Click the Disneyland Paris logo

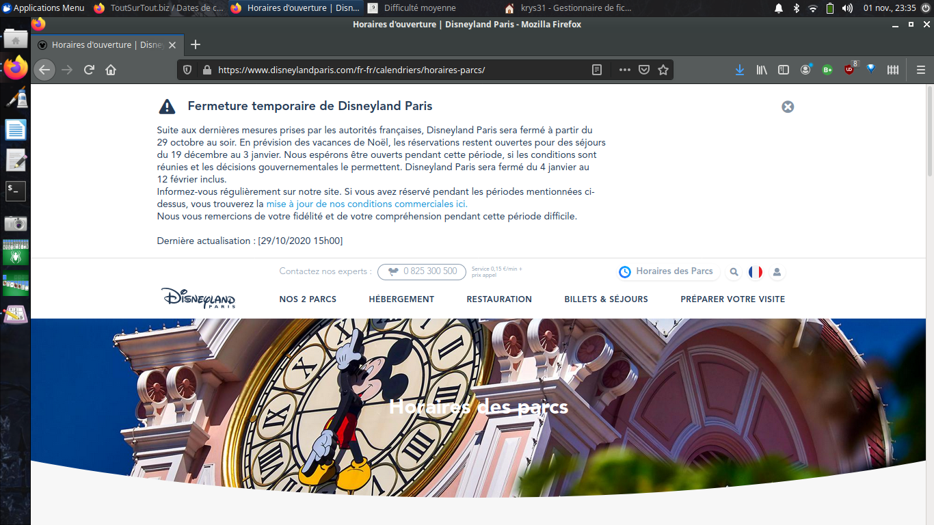[198, 298]
